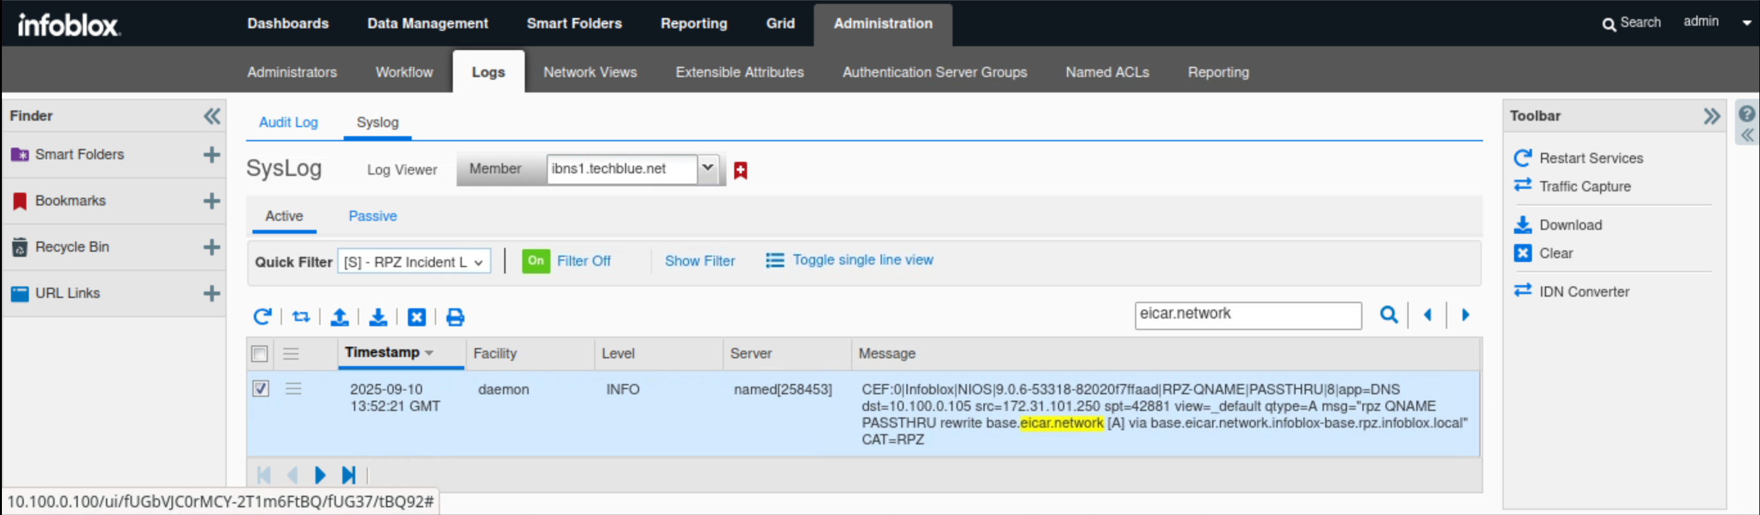Viewport: 1760px width, 515px height.
Task: Go to next page of log results
Action: pos(320,475)
